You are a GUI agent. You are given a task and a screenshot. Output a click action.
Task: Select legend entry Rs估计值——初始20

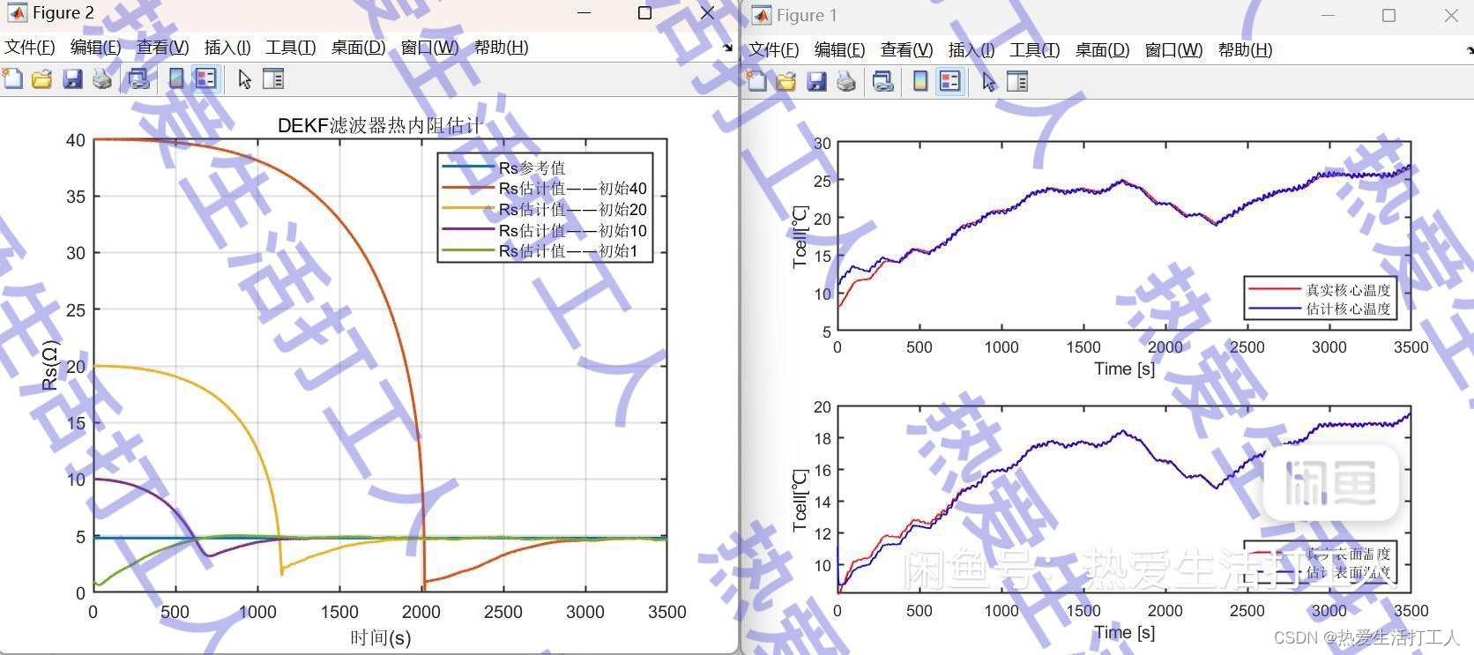pyautogui.click(x=572, y=210)
